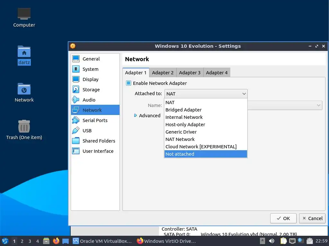
Task: Toggle Enable Network Adapter checkbox
Action: click(x=129, y=83)
